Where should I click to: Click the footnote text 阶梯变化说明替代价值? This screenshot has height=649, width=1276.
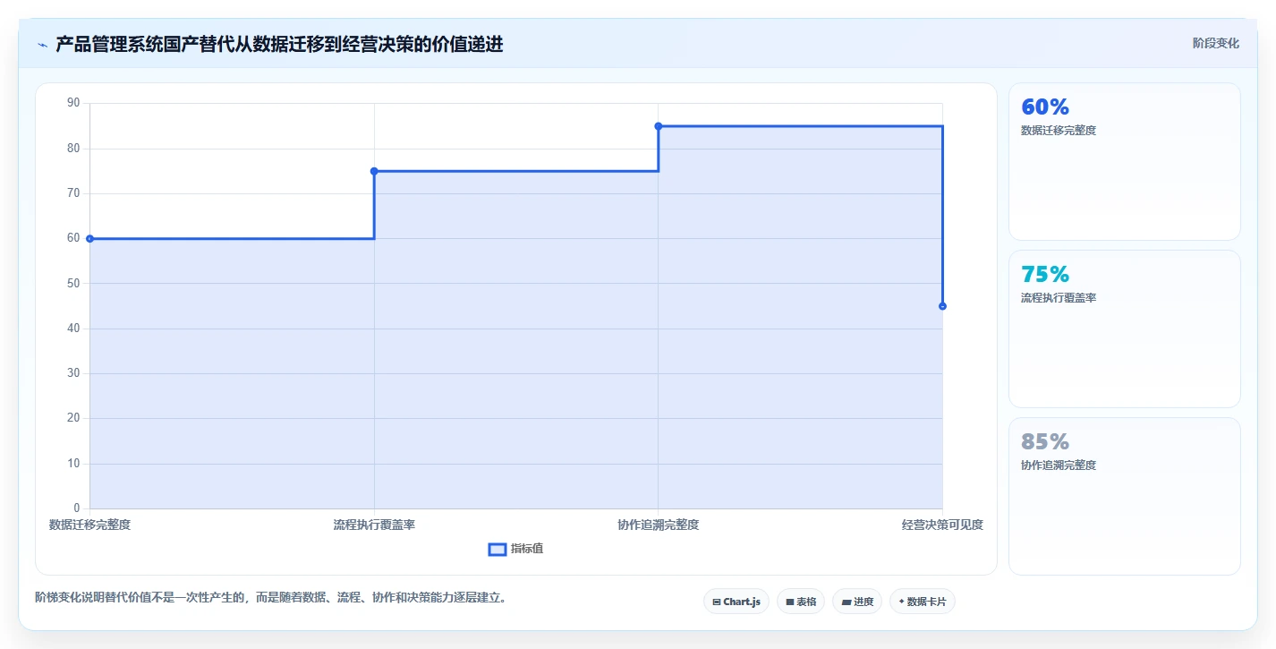[271, 597]
